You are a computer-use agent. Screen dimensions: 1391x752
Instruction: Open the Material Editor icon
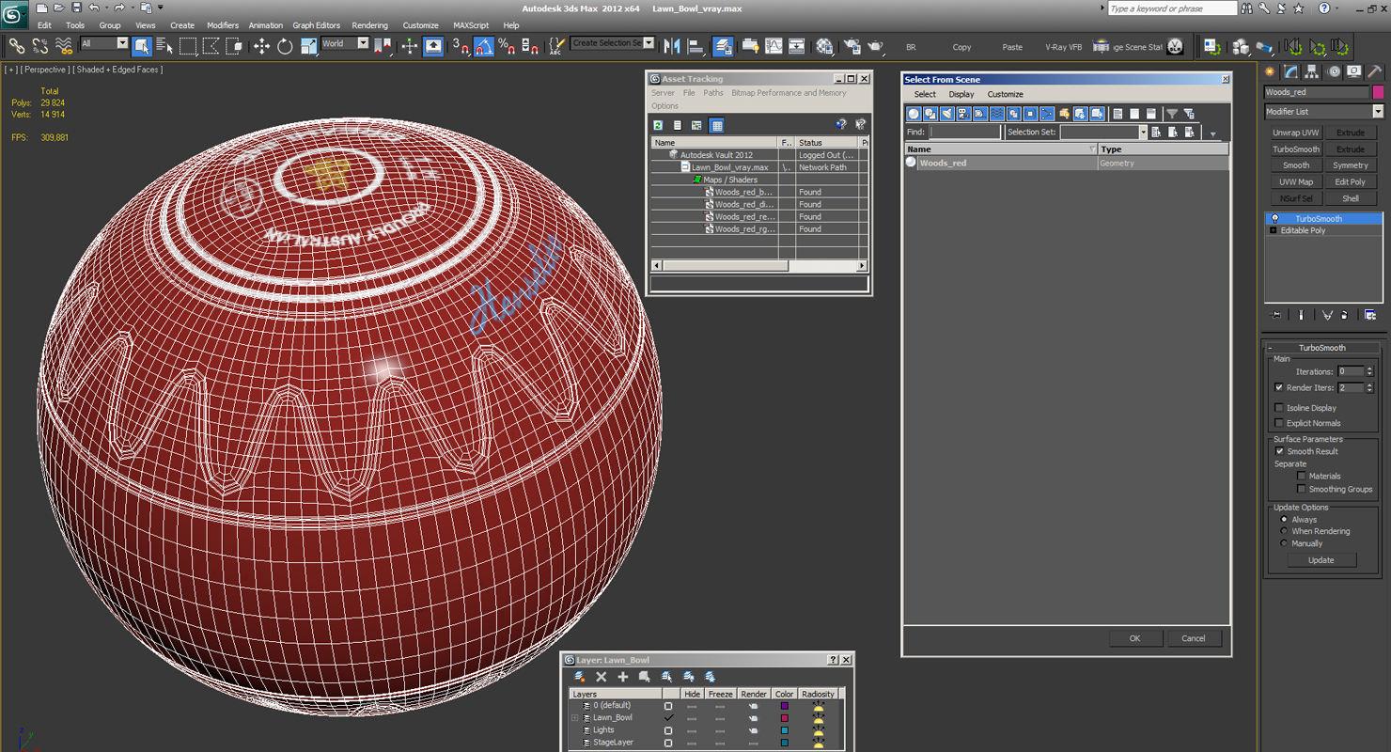pyautogui.click(x=824, y=46)
